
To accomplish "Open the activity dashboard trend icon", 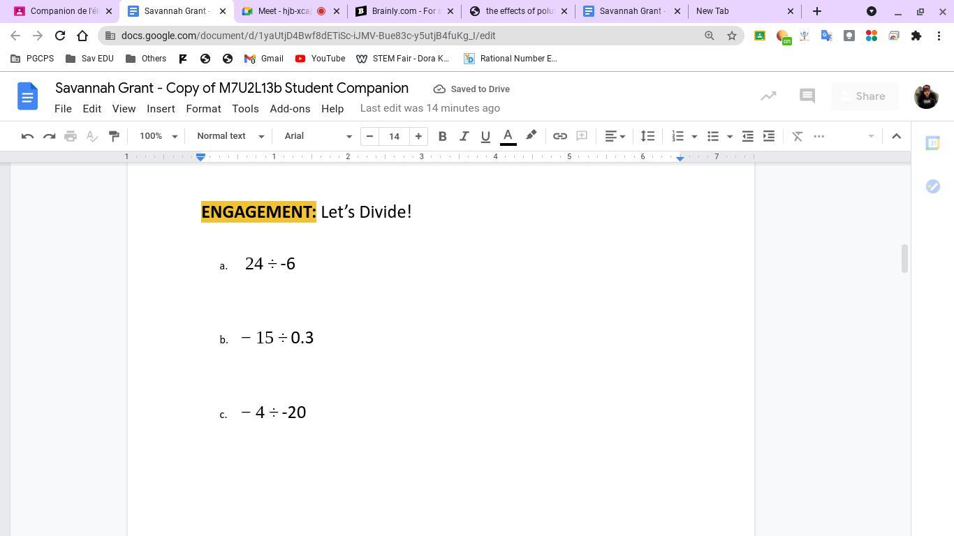I will [x=768, y=96].
